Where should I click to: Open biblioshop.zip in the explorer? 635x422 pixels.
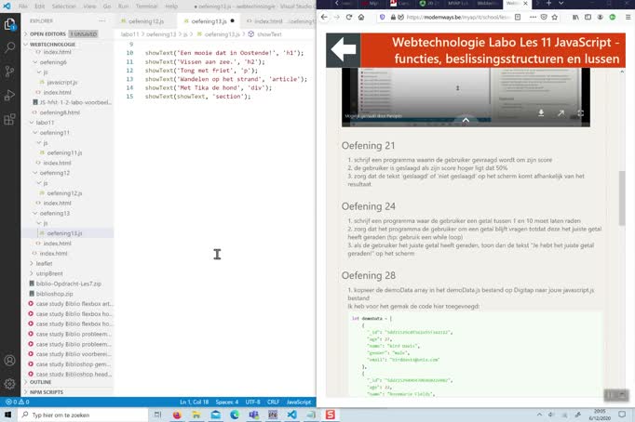coord(58,294)
